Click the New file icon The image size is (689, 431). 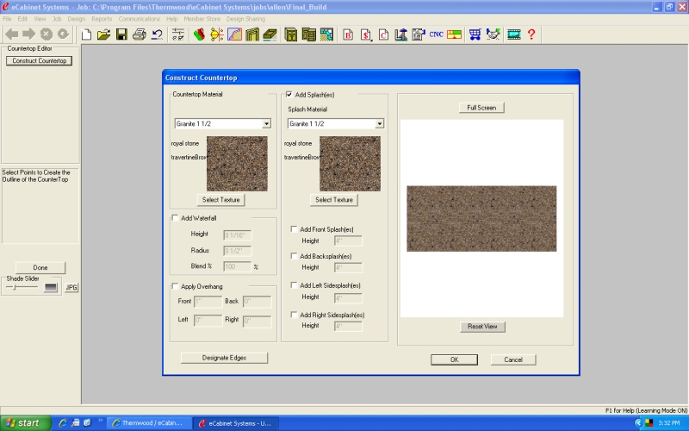point(87,34)
